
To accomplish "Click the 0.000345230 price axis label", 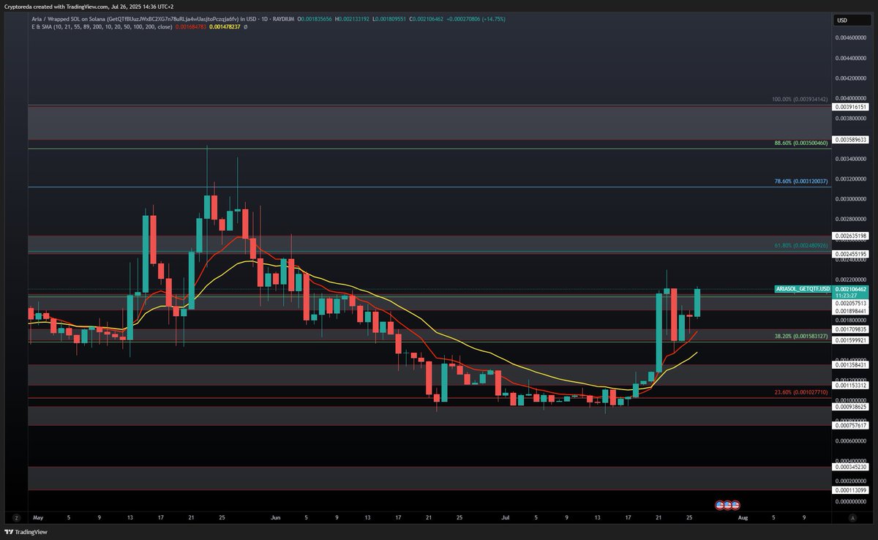I will coord(851,467).
